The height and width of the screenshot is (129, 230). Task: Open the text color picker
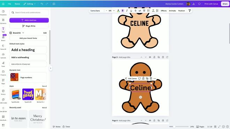(x=118, y=11)
